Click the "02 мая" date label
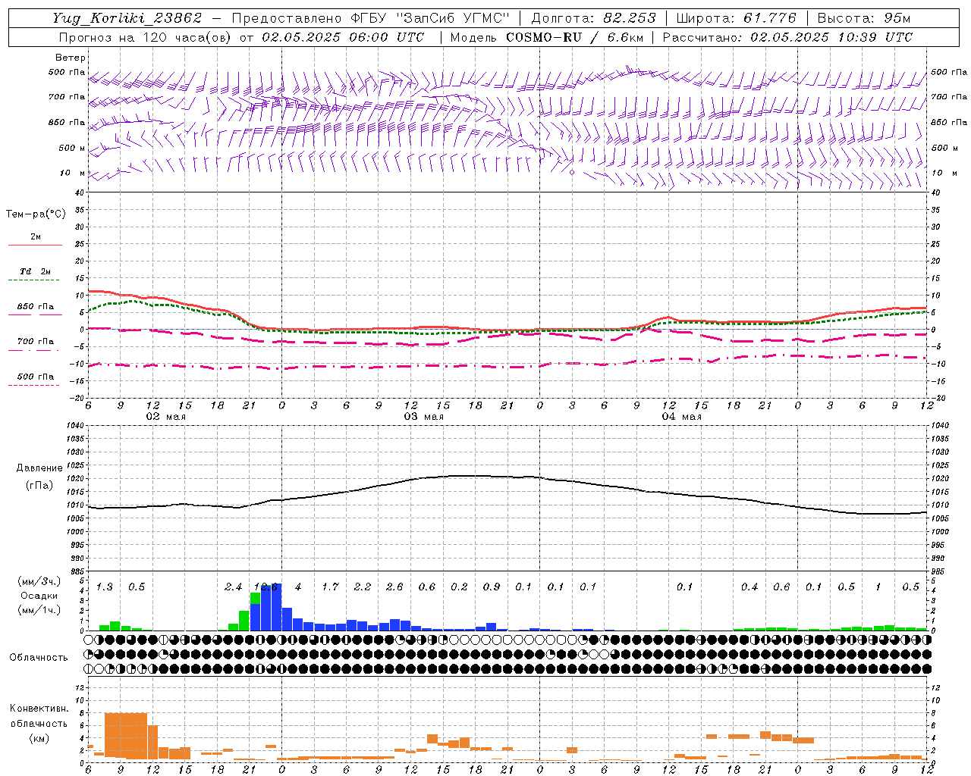The height and width of the screenshot is (776, 971). [165, 417]
